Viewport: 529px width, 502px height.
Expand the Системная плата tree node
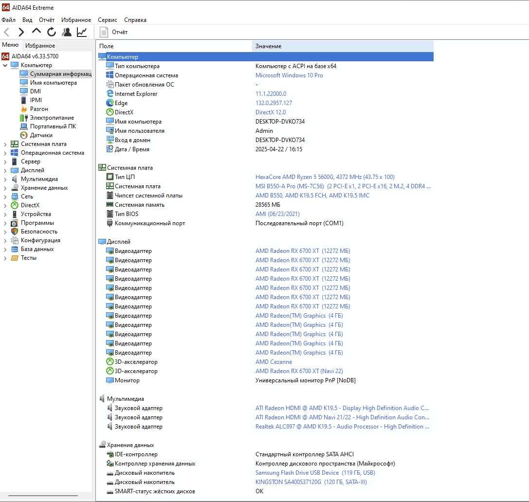pos(5,144)
